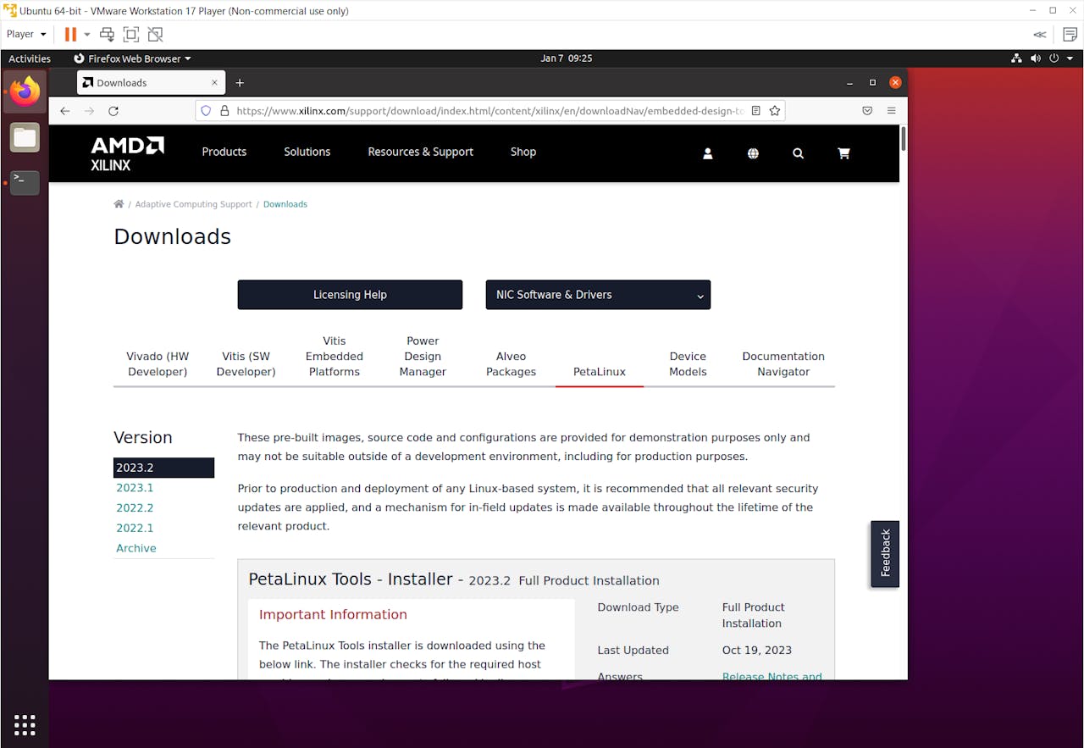
Task: Click the browser forward arrow
Action: (x=89, y=111)
